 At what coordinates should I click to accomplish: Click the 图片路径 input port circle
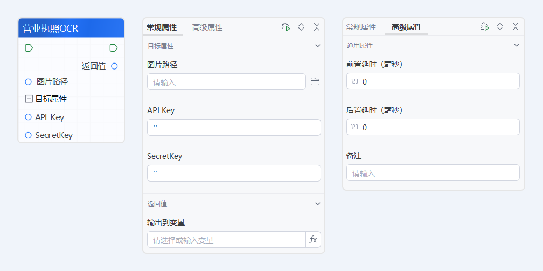pyautogui.click(x=29, y=82)
